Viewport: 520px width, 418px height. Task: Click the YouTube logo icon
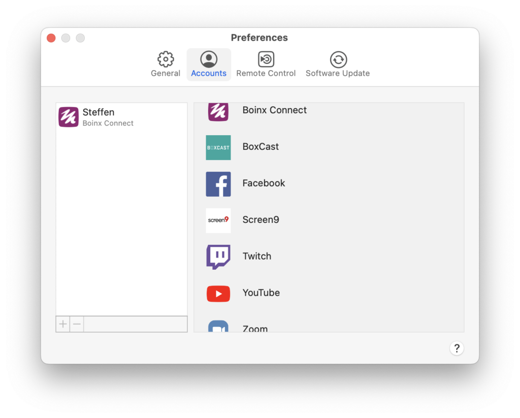[x=218, y=294]
